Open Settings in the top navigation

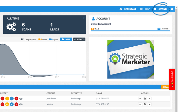(x=161, y=9)
